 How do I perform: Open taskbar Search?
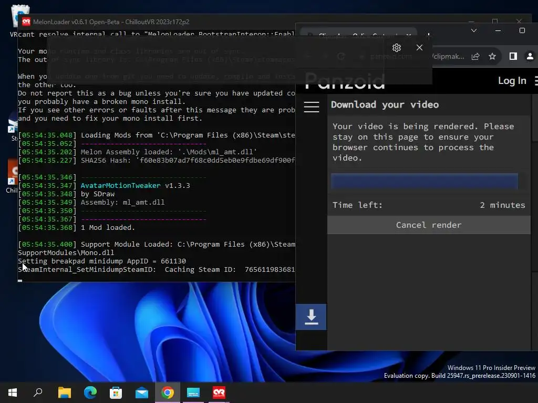point(38,393)
